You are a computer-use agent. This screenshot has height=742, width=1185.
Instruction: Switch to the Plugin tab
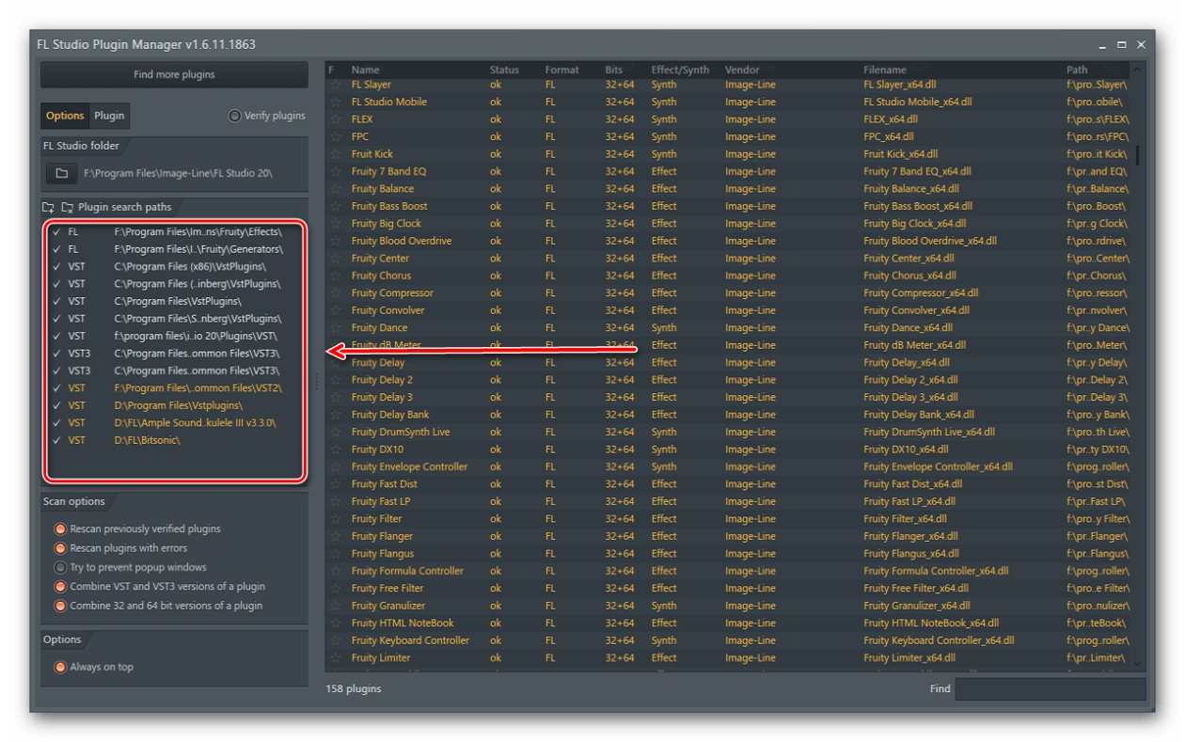click(109, 116)
